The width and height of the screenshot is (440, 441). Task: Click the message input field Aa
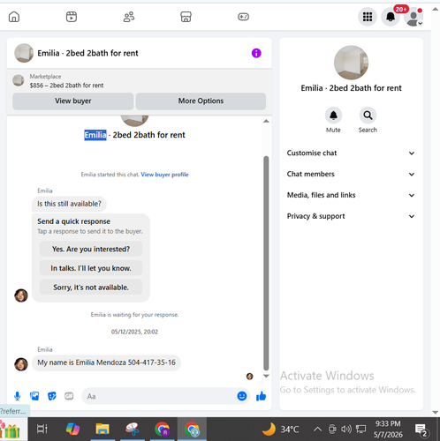tap(165, 396)
